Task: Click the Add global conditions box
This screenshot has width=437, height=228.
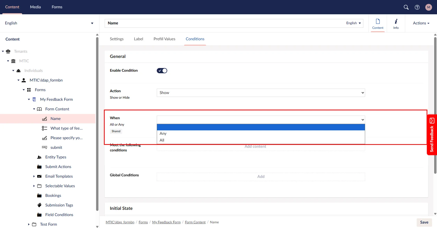Action: pyautogui.click(x=261, y=177)
